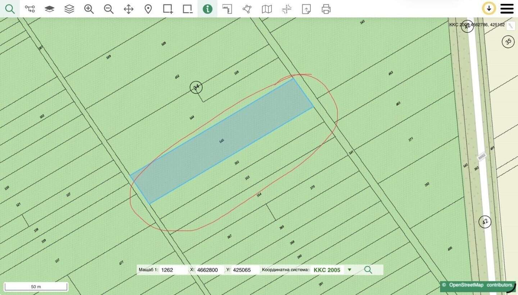Select the parcel labeled 339
Viewport: 518px width, 295px height.
[44, 241]
